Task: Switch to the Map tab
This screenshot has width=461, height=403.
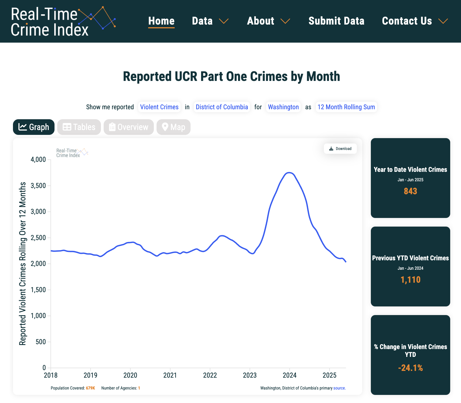Action: click(x=174, y=127)
